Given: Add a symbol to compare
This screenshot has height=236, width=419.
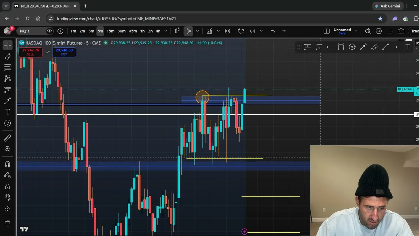Looking at the screenshot, I should [60, 31].
